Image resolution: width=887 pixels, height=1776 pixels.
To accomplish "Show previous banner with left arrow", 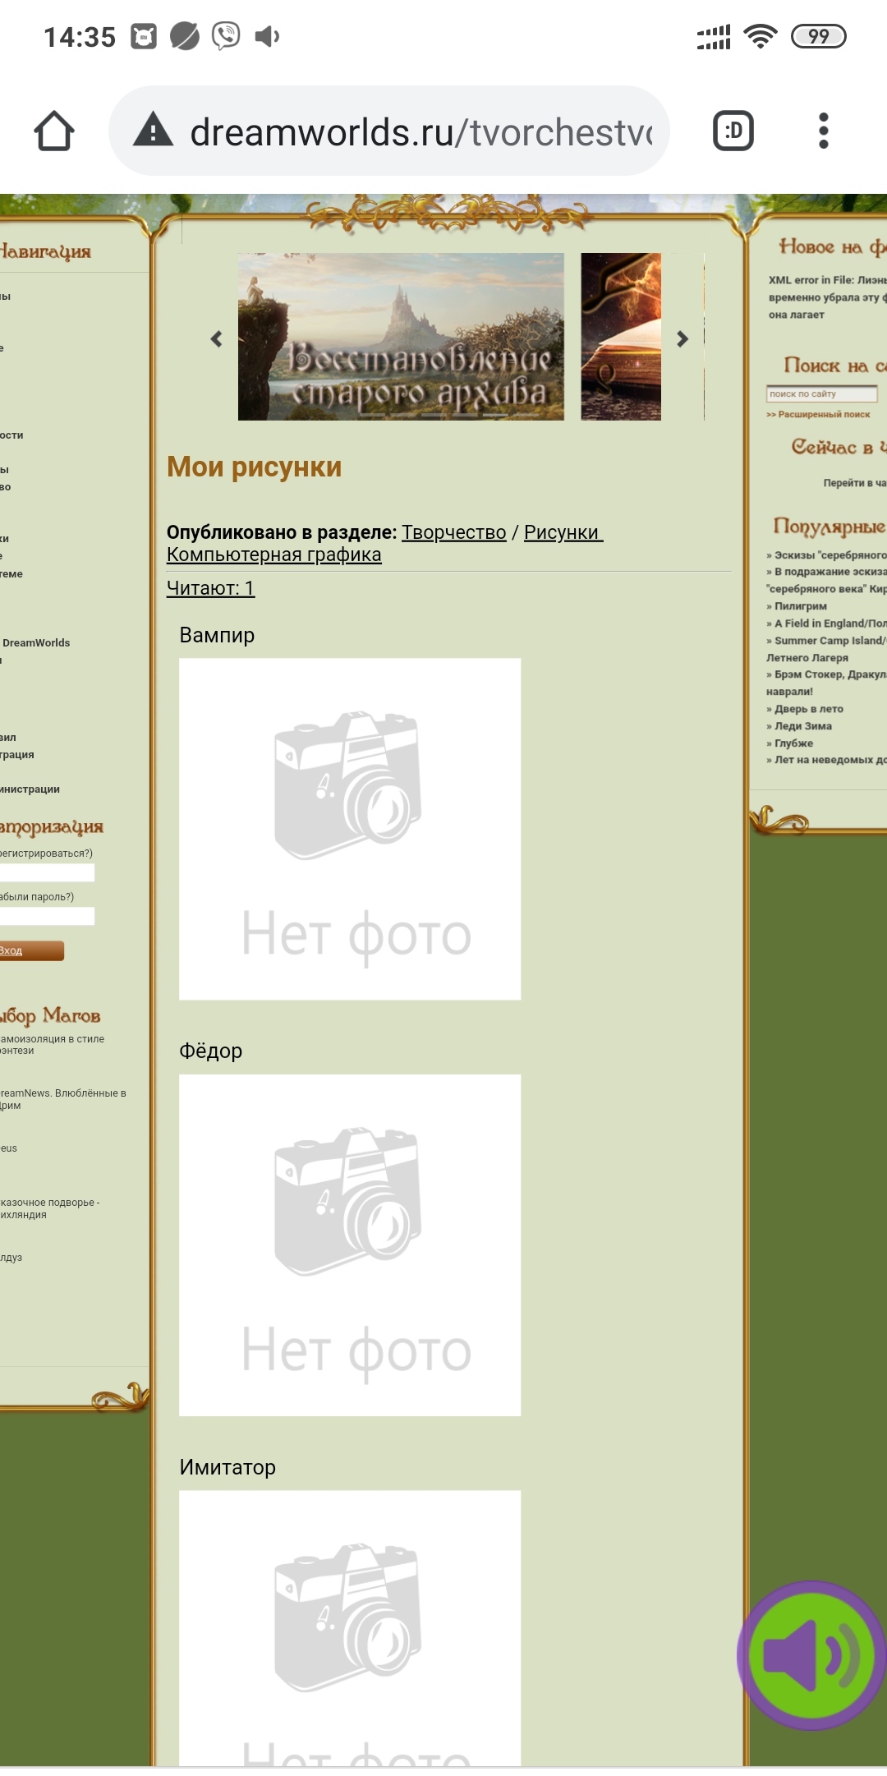I will 217,338.
